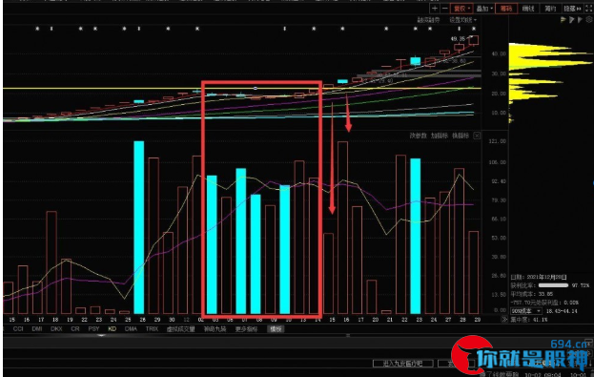This screenshot has height=377, width=594.
Task: Enter fullscreen with expand arrows icon
Action: point(588,9)
